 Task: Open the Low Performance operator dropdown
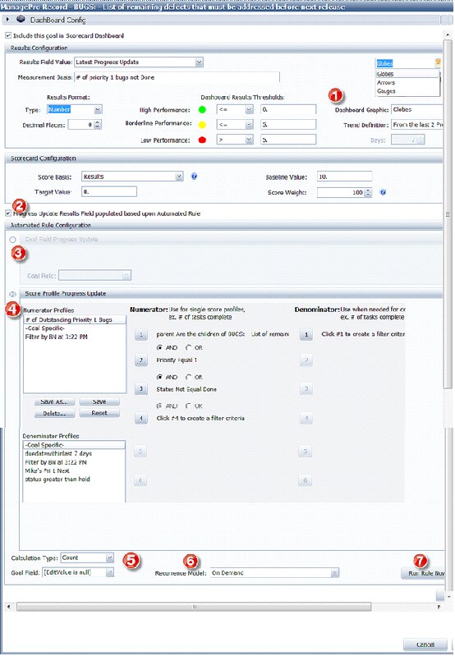tap(249, 140)
